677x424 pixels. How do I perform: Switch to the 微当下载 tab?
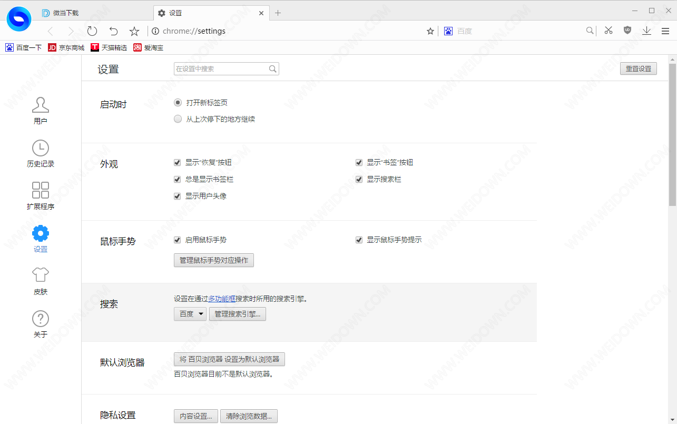tap(95, 13)
